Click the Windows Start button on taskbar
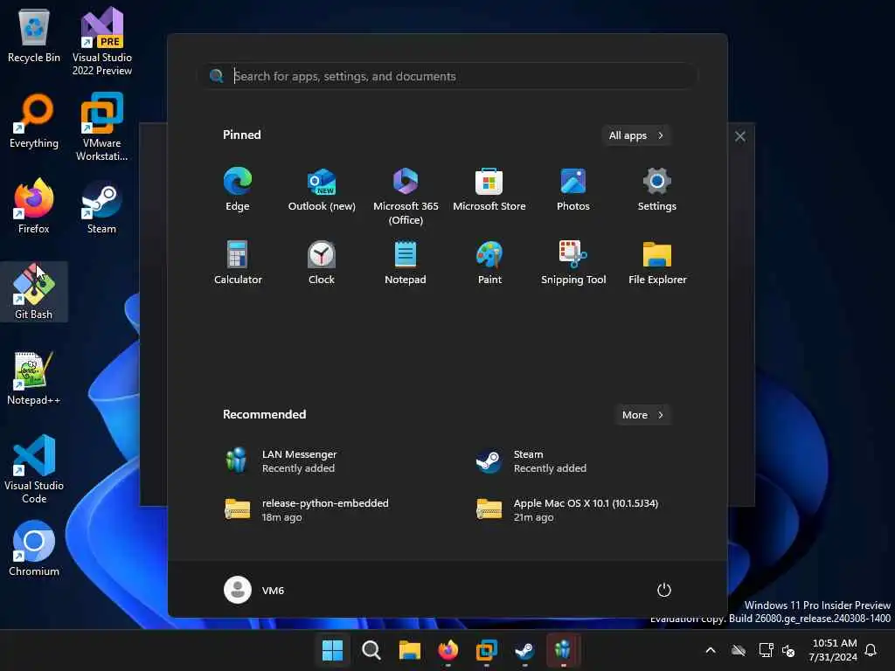Image resolution: width=895 pixels, height=671 pixels. pyautogui.click(x=332, y=650)
